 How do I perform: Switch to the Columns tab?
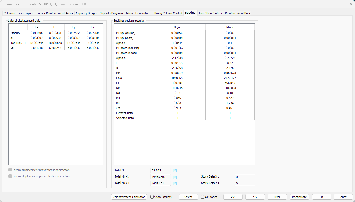[9, 13]
